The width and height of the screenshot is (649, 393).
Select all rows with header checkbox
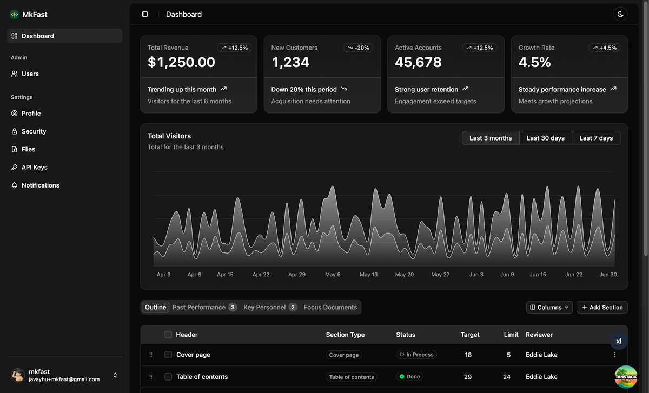click(168, 335)
